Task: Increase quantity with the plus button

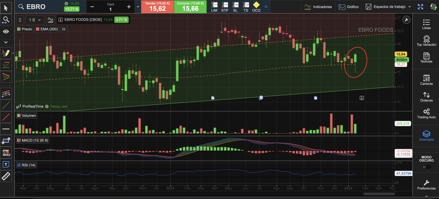Action: pos(129,7)
